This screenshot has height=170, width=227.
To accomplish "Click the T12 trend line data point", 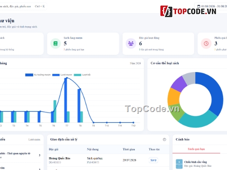I will (x=133, y=122).
